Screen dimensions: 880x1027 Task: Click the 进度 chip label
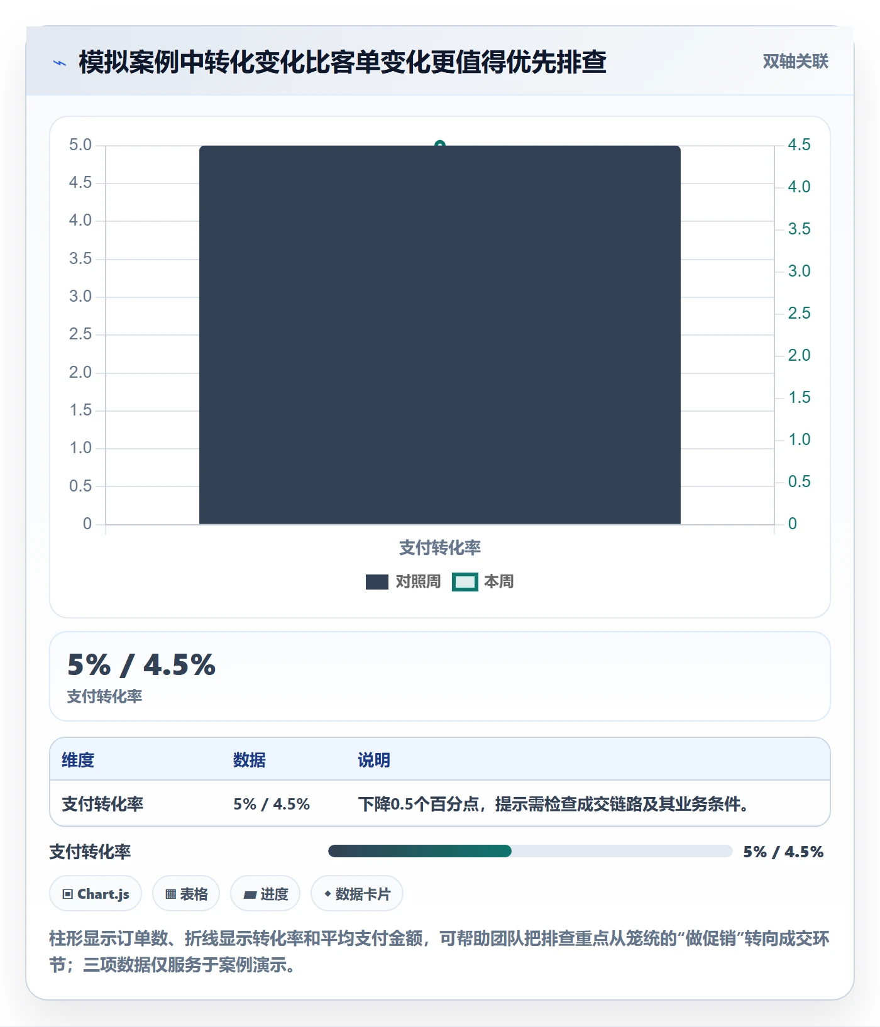[274, 894]
